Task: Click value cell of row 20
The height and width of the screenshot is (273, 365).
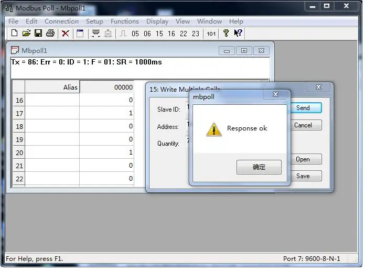Action: point(107,152)
